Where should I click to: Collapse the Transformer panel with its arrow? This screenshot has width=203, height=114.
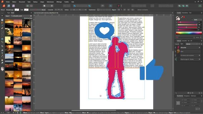[175, 96]
